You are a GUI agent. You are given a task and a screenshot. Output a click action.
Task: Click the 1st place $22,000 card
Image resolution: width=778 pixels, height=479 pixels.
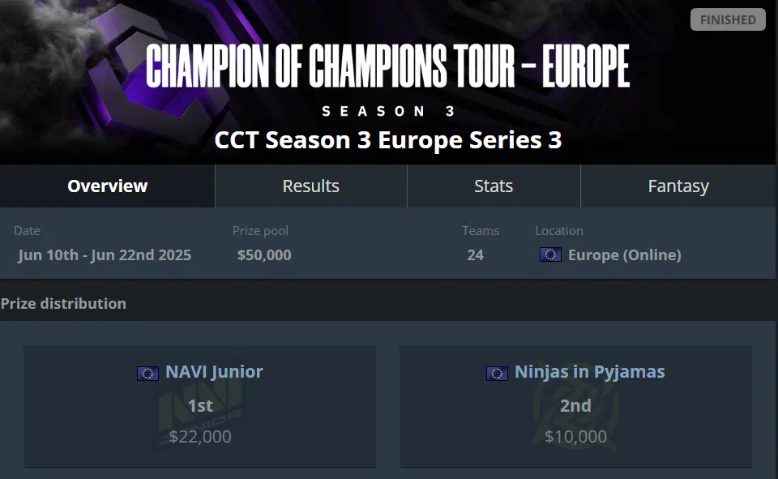pyautogui.click(x=200, y=407)
